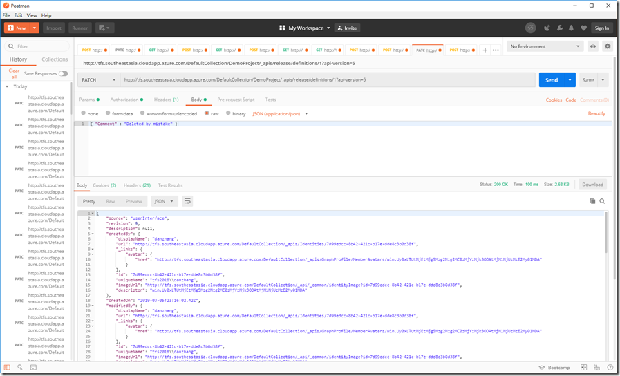Click the Download response button
This screenshot has width=620, height=376.
tap(592, 185)
